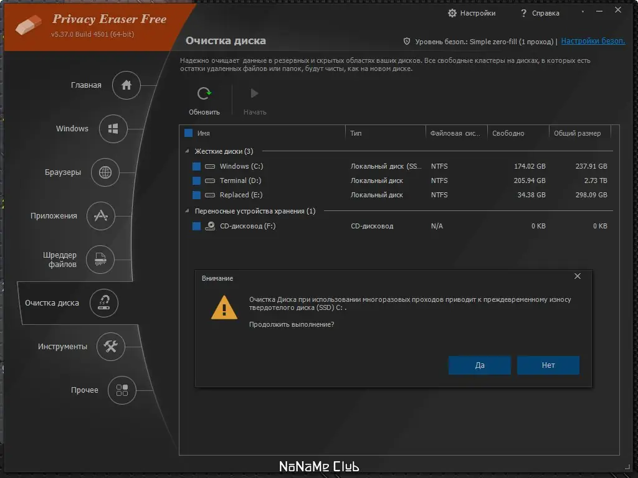Click the Настройки gear icon
This screenshot has height=478, width=638.
452,13
